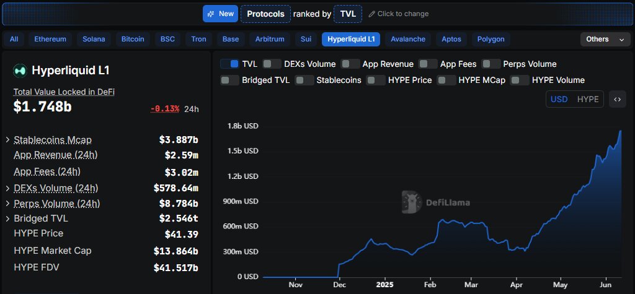This screenshot has width=635, height=294.
Task: Click the Hyperliquid L1 logo icon
Action: 20,71
